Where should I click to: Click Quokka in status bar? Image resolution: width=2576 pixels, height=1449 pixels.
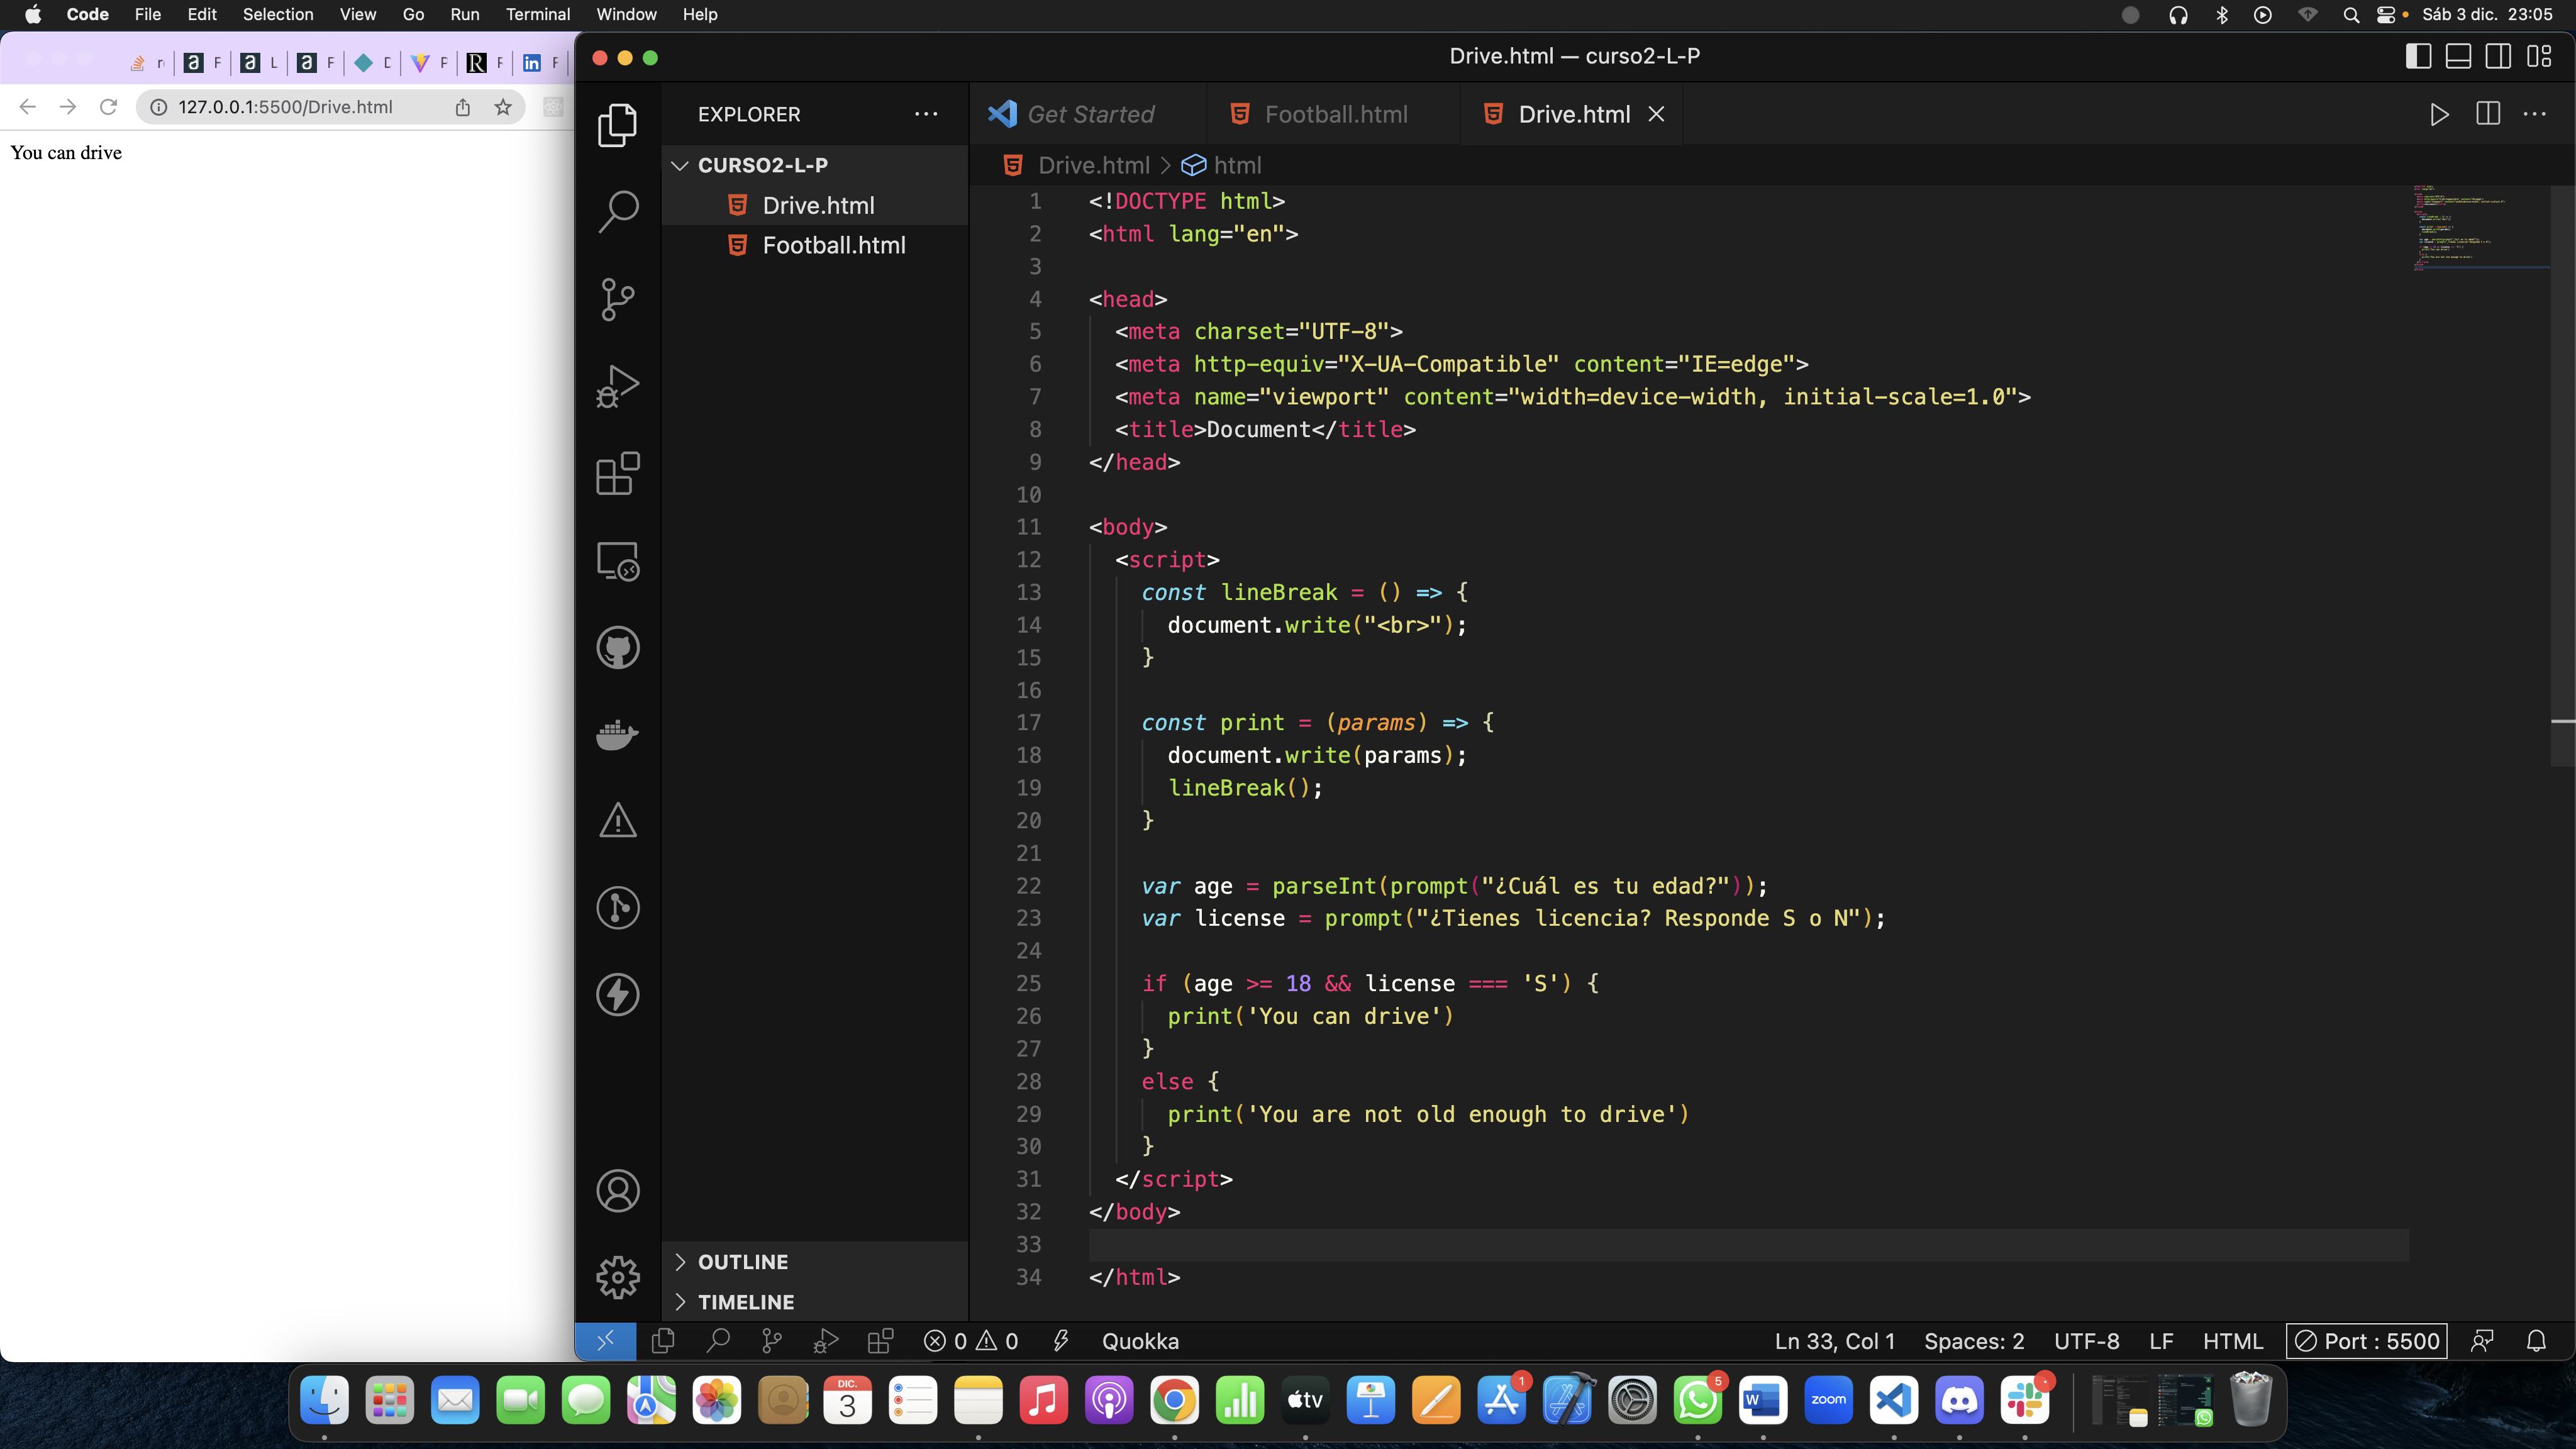pos(1140,1341)
